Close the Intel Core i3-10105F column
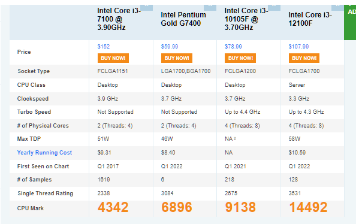Viewport: 356px width, 224px height. 274,8
